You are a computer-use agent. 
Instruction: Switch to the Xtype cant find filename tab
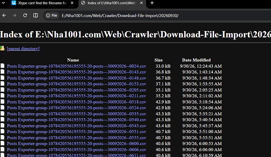click(42, 3)
